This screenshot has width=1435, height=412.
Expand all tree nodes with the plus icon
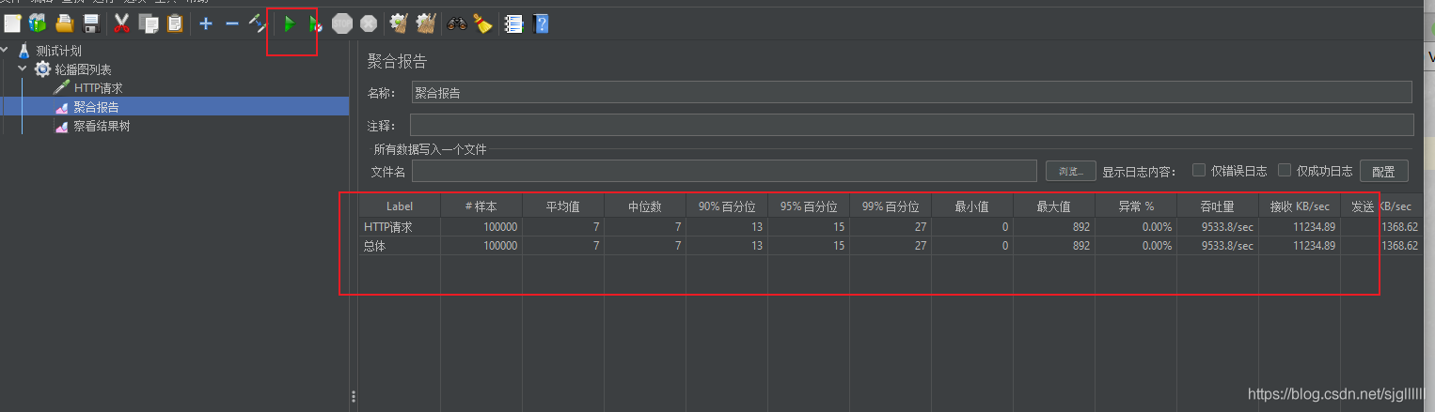206,23
